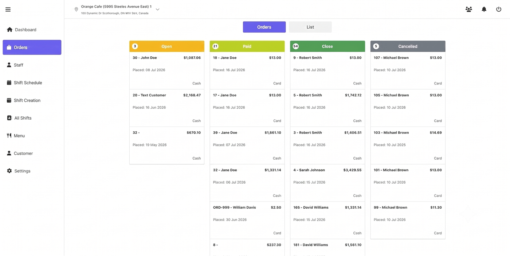Switch to the Orders view tab
The height and width of the screenshot is (256, 510).
(x=264, y=27)
